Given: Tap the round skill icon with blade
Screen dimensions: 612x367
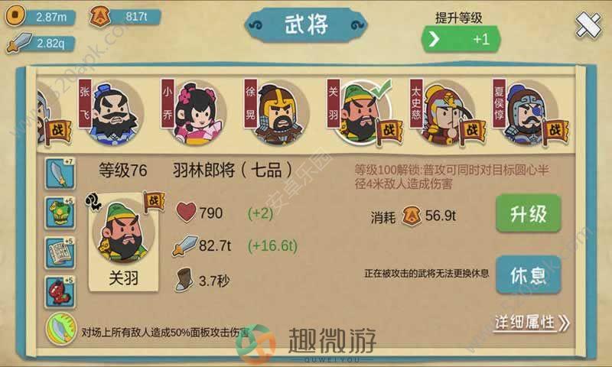Looking at the screenshot, I should point(61,329).
